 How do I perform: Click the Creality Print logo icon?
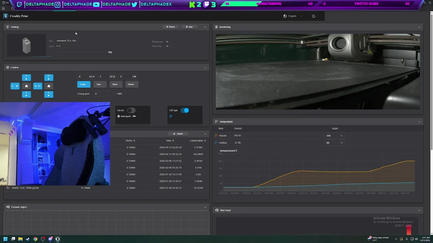5,16
